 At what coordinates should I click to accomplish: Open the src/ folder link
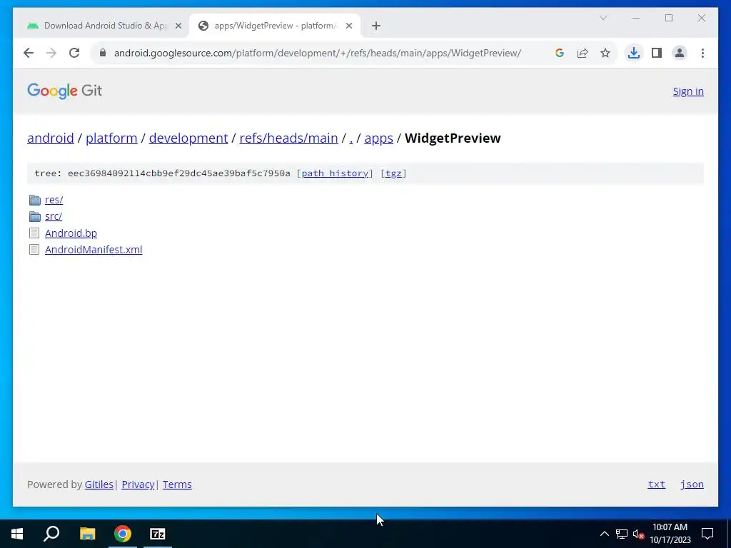pyautogui.click(x=54, y=216)
